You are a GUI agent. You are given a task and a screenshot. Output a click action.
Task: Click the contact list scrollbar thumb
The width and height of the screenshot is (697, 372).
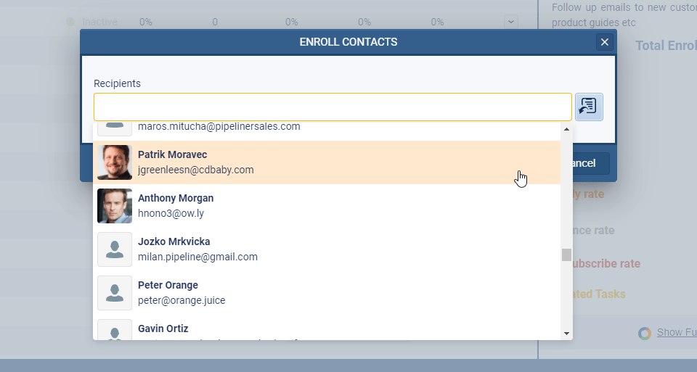tap(566, 255)
